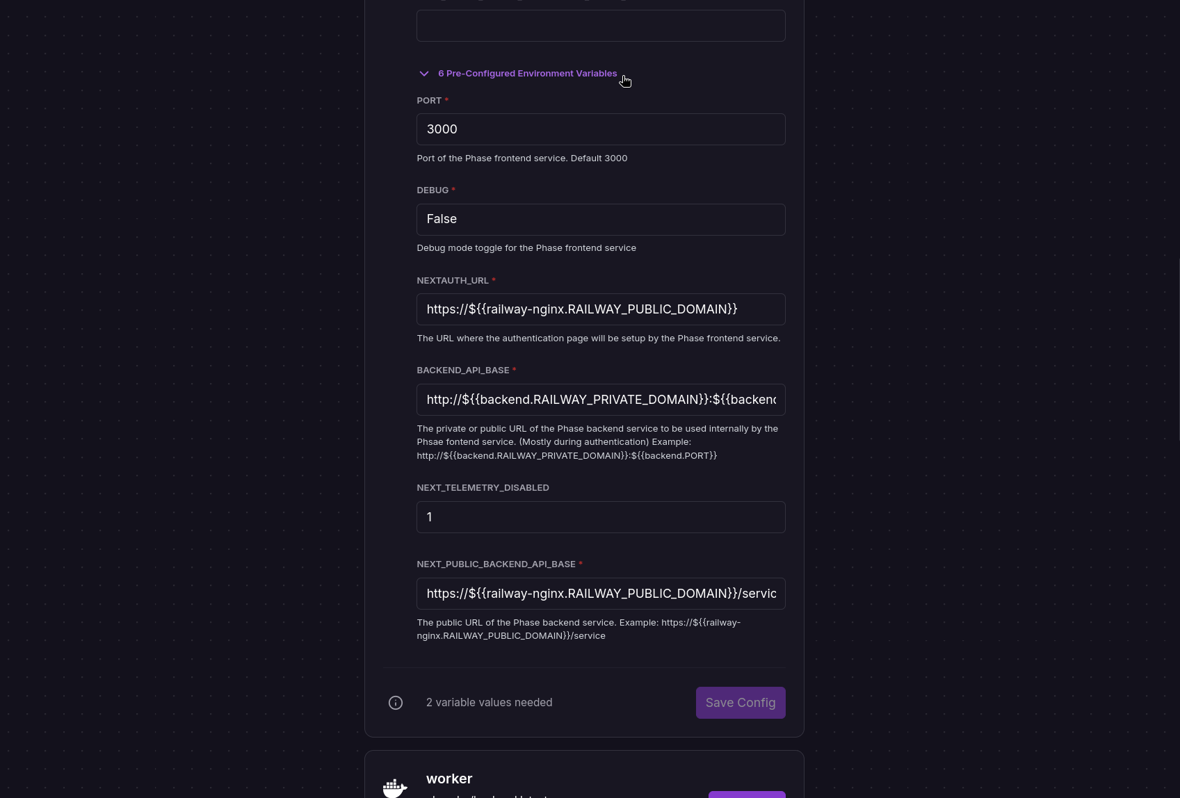Screen dimensions: 1180x798
Task: Click into the BACKEND_API_BASE value field
Action: (601, 400)
